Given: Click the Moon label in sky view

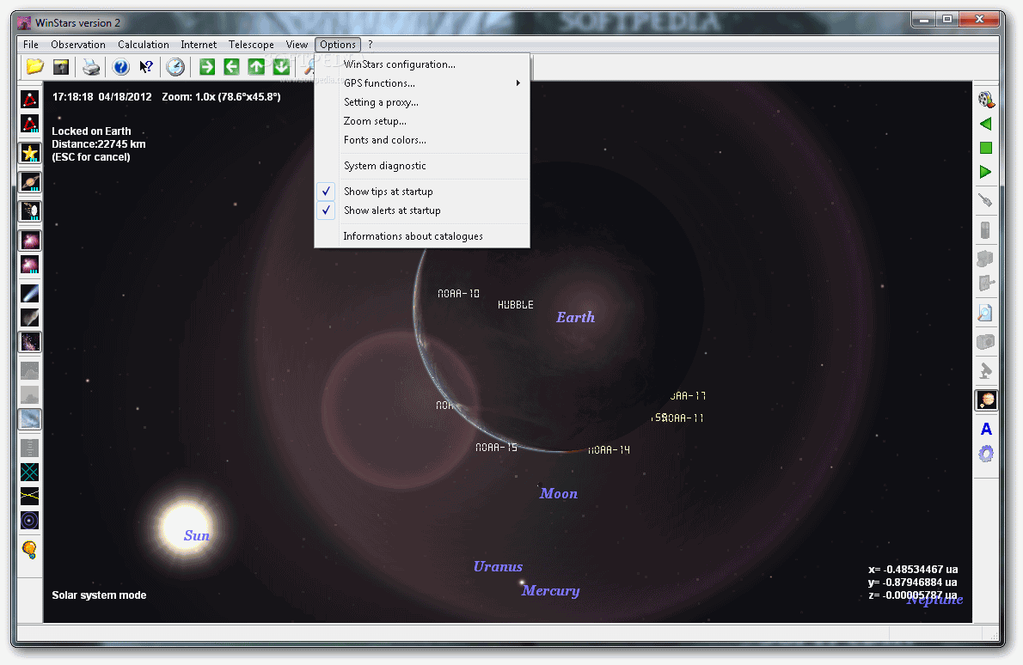Looking at the screenshot, I should 559,493.
